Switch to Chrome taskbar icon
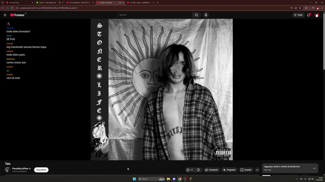325x182 pixels. [x=180, y=179]
